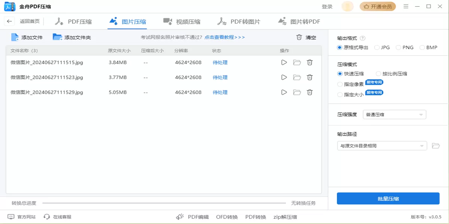Open the hamburger menu in title bar
Viewport: 449px width, 224px height.
point(406,6)
